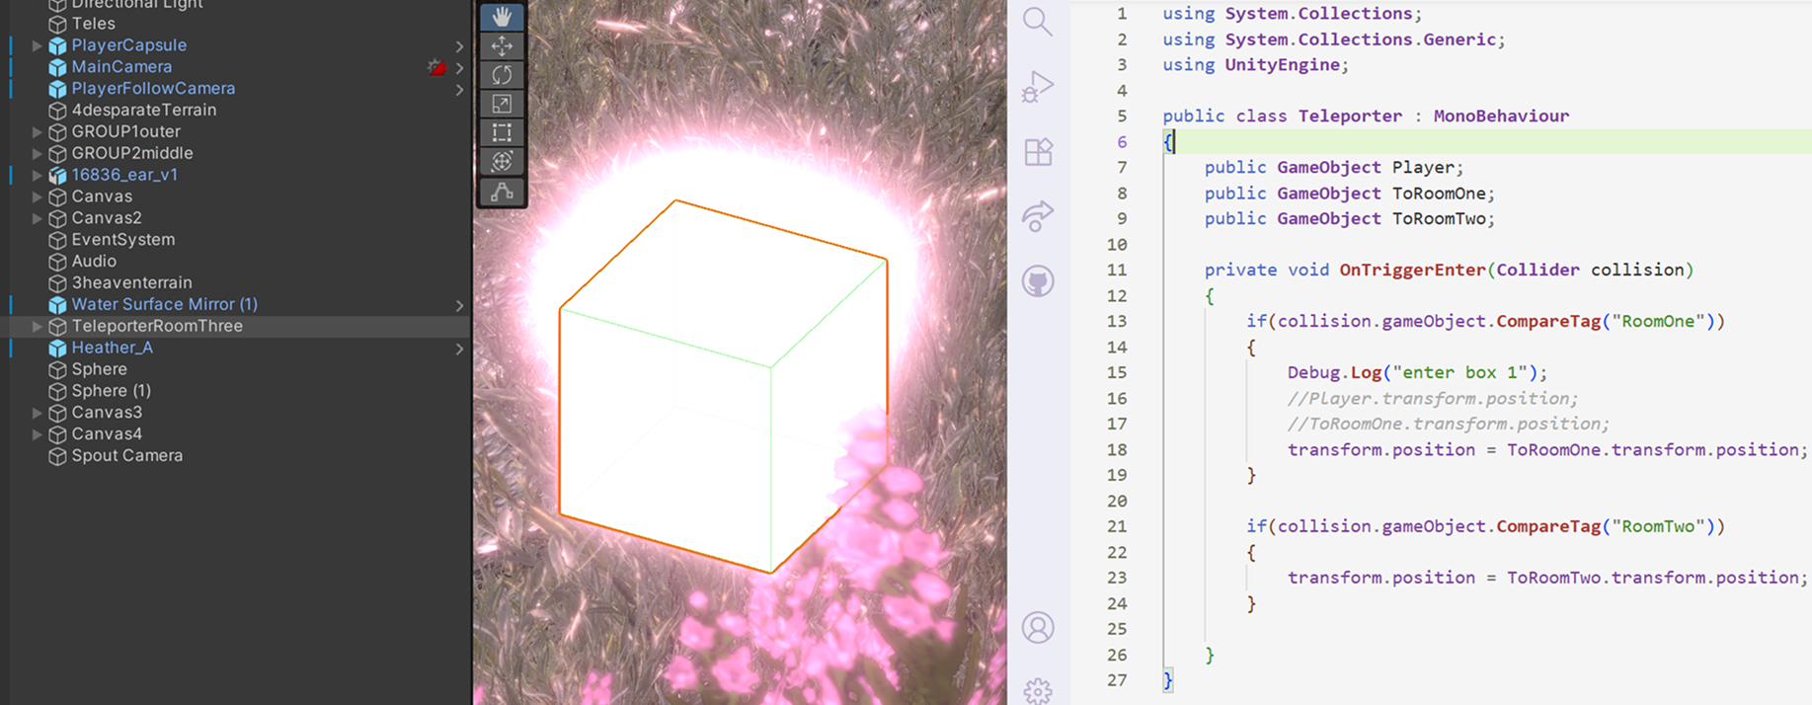Click the Teleporter class name in code

coord(1350,116)
